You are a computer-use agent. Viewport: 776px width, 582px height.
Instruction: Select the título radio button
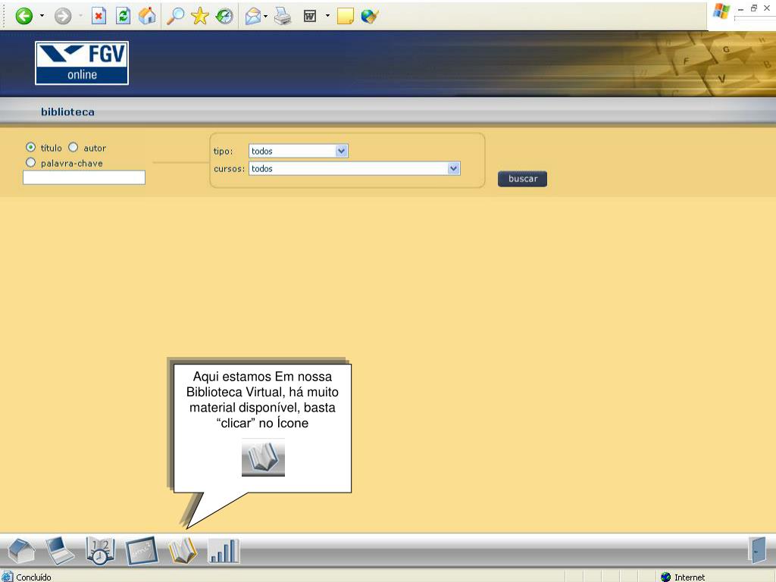30,147
